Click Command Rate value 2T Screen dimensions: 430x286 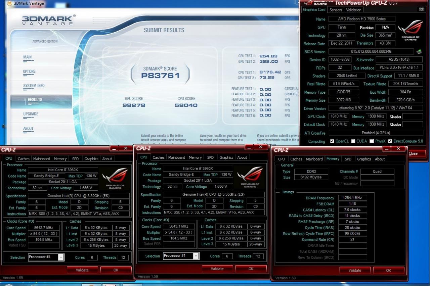[352, 240]
